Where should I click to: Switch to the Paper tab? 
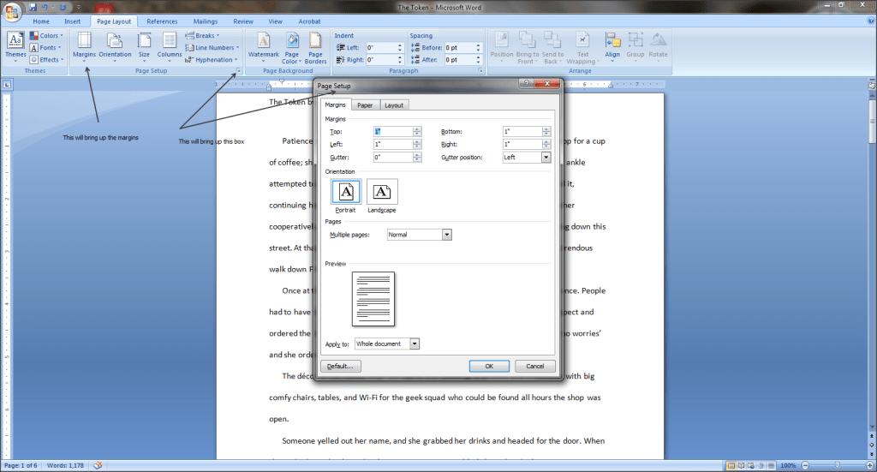click(365, 105)
